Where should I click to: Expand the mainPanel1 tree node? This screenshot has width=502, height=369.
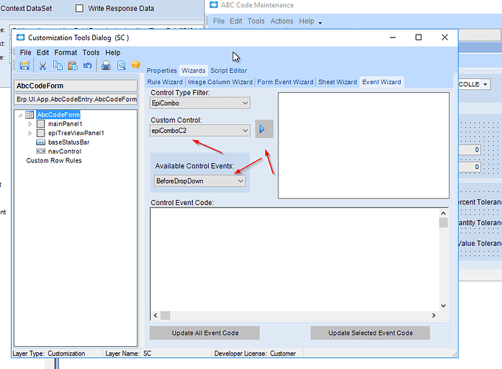point(30,124)
